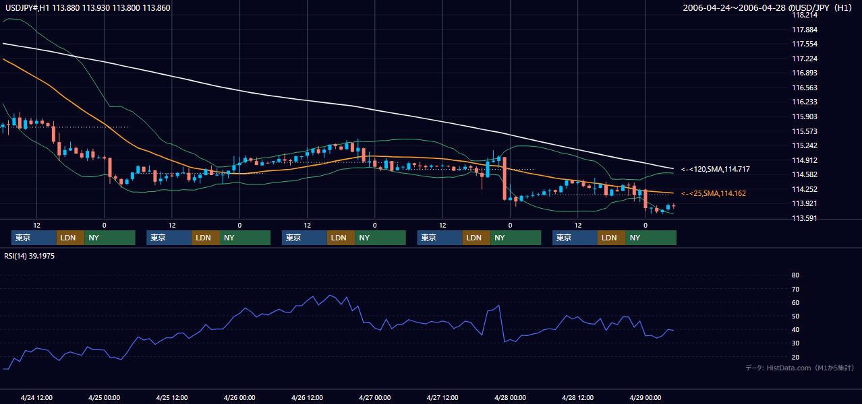The width and height of the screenshot is (862, 404).
Task: Select the 4/29 00:00 date axis label
Action: (645, 397)
